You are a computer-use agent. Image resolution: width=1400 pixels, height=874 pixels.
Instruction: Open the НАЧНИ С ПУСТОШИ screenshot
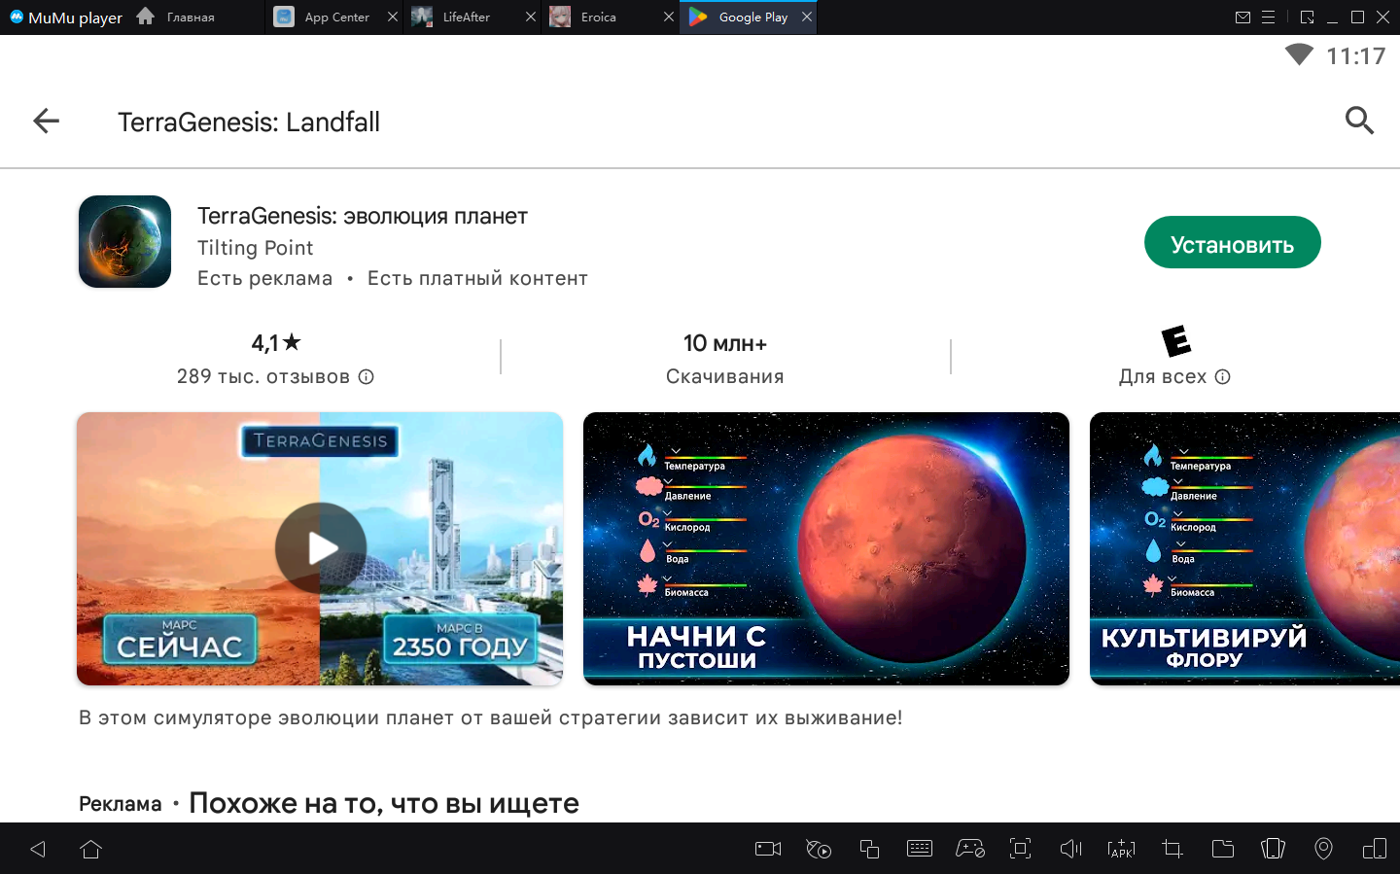click(825, 548)
